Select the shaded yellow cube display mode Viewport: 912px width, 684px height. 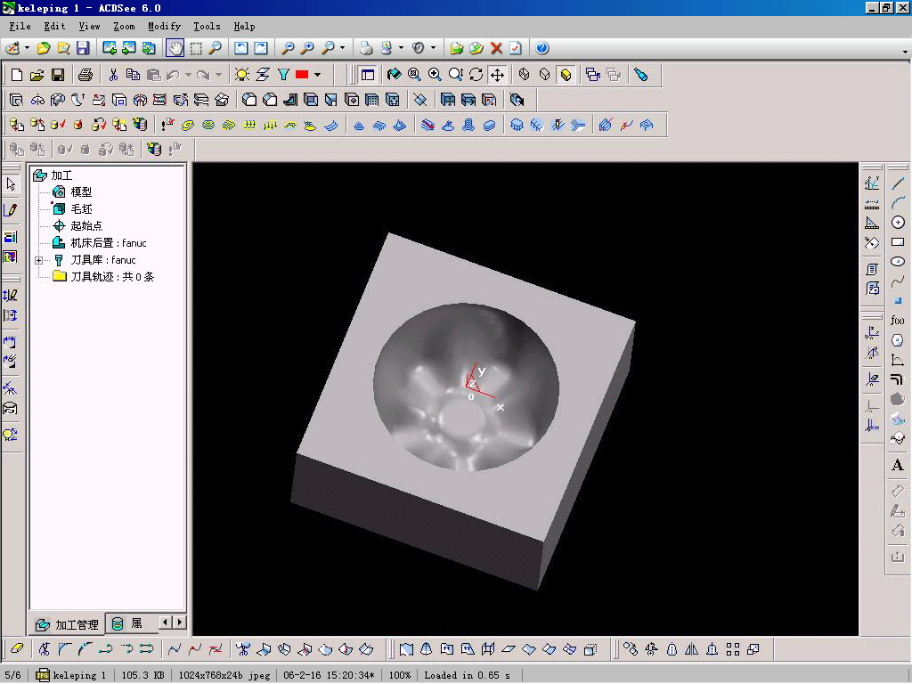point(566,75)
